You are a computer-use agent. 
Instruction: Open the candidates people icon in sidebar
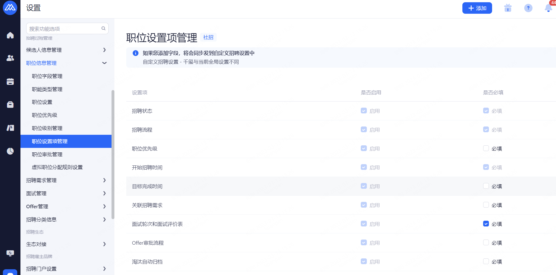[x=10, y=58]
